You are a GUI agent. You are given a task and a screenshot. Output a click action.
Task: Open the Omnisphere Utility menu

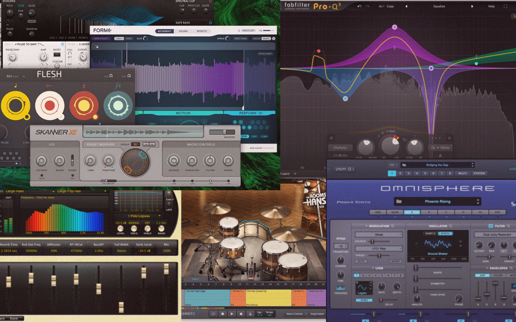[345, 169]
